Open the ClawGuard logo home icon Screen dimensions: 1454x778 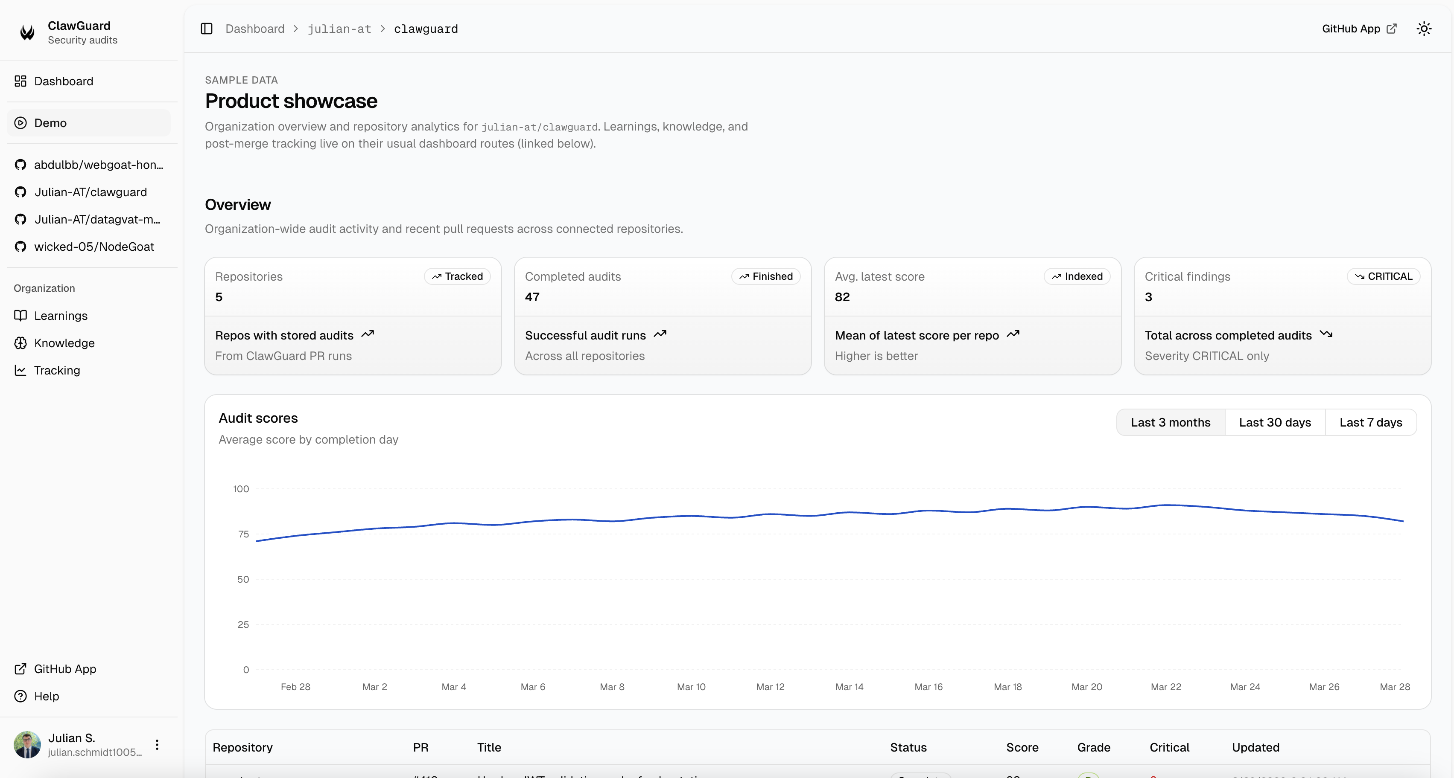pyautogui.click(x=26, y=32)
